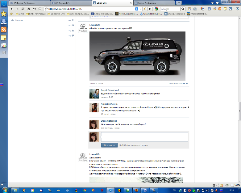The image size is (241, 193).
Task: Open the skin T-shirt icon in the title bar
Action: point(217,3)
